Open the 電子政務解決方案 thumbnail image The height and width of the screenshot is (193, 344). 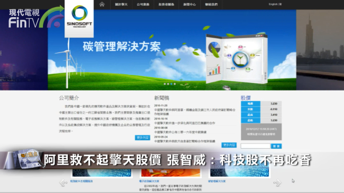tap(171, 173)
